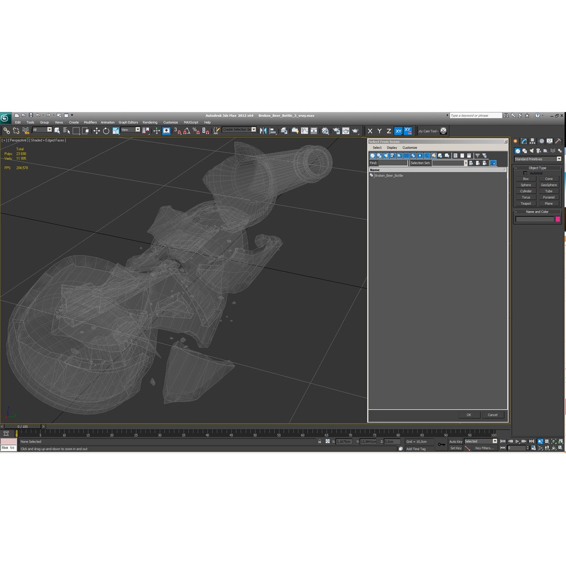Click the Teapot primitive button
This screenshot has width=566, height=566.
(526, 203)
